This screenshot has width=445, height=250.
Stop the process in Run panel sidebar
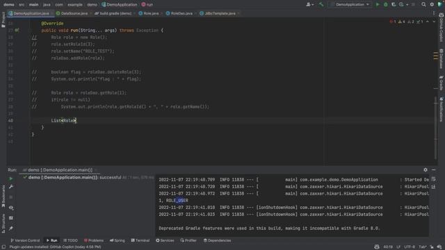(x=11, y=197)
